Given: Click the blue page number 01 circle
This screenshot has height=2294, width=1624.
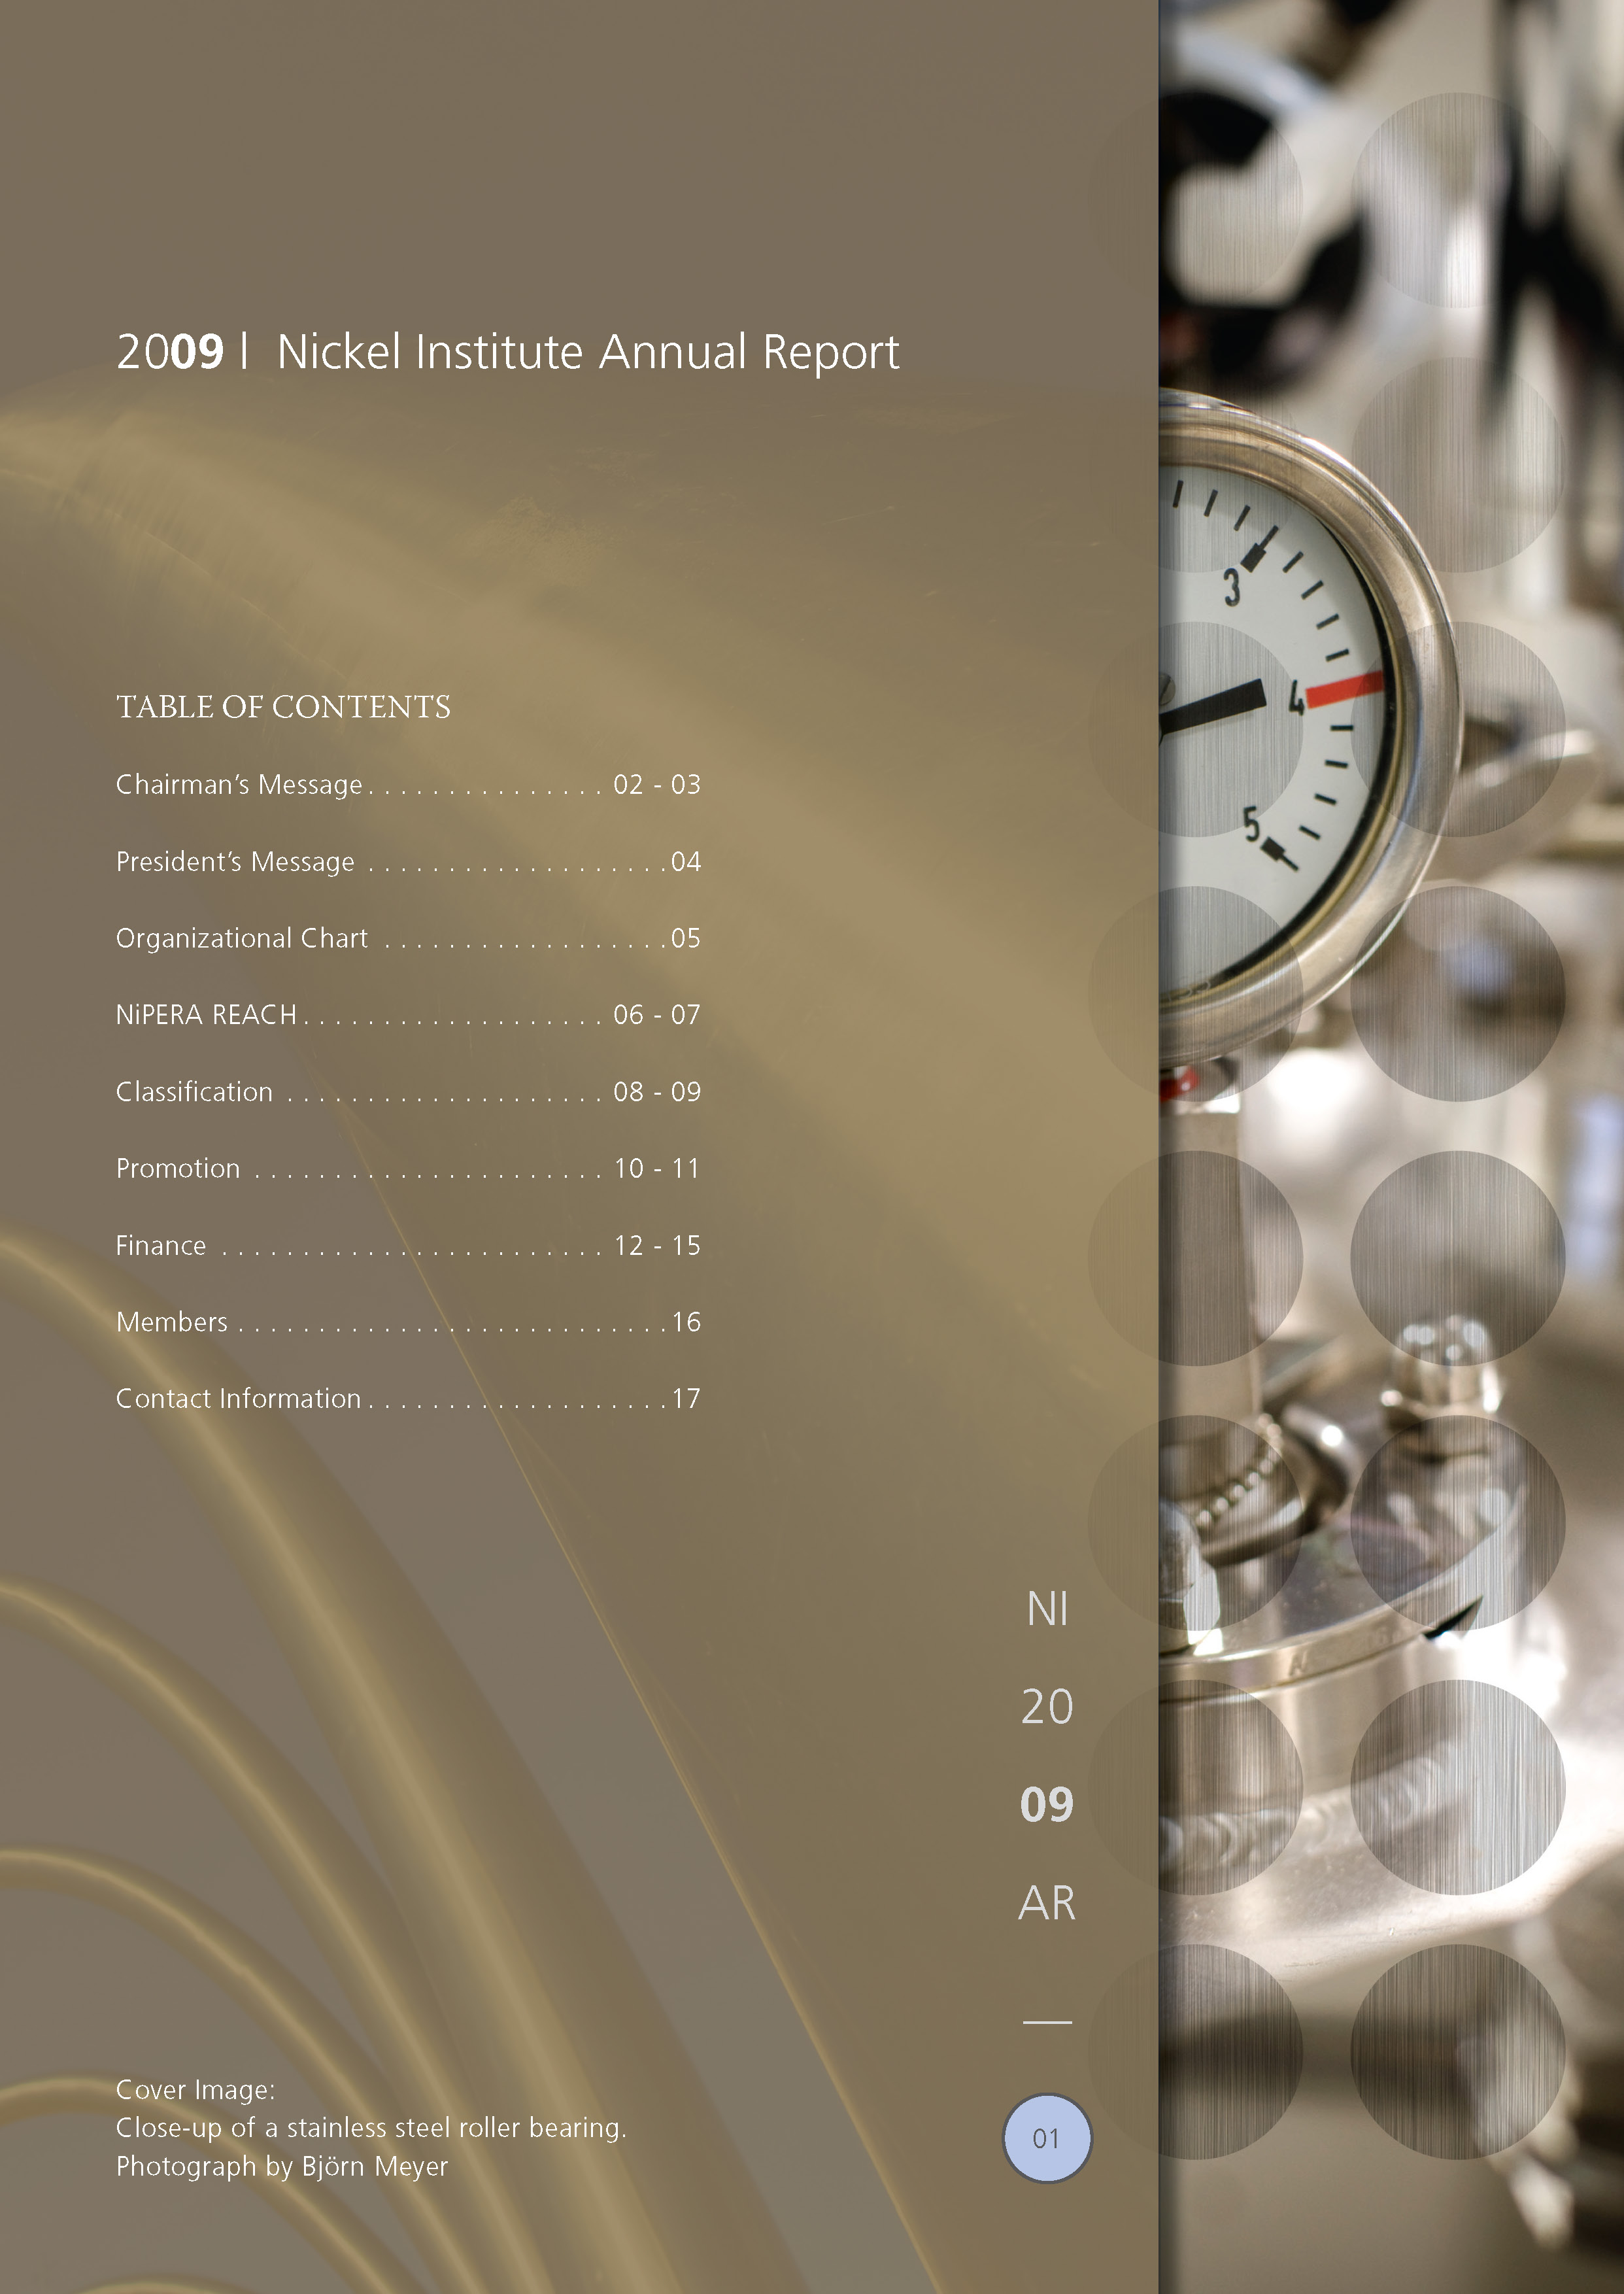Looking at the screenshot, I should (x=1046, y=2138).
